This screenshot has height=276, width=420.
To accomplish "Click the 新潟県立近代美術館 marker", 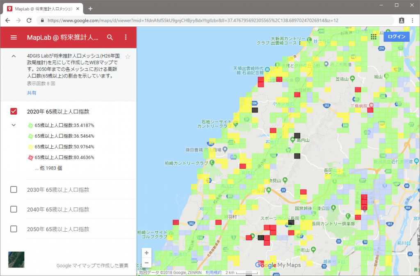I will [416, 161].
